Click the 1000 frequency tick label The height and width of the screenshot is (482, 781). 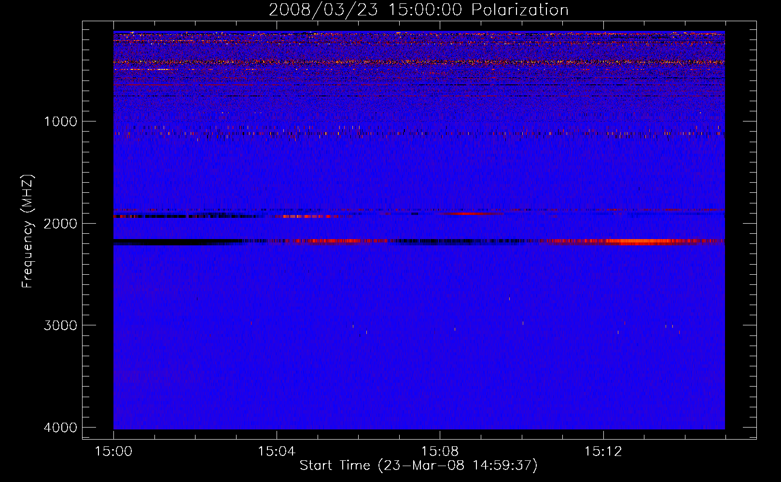[x=60, y=121]
